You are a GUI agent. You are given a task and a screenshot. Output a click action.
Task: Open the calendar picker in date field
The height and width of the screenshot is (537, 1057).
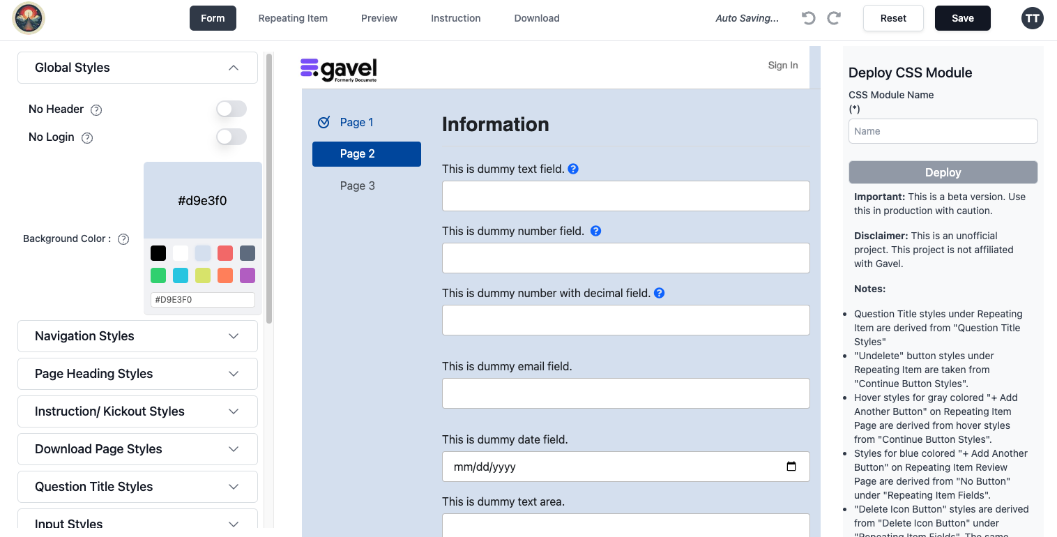(x=791, y=467)
